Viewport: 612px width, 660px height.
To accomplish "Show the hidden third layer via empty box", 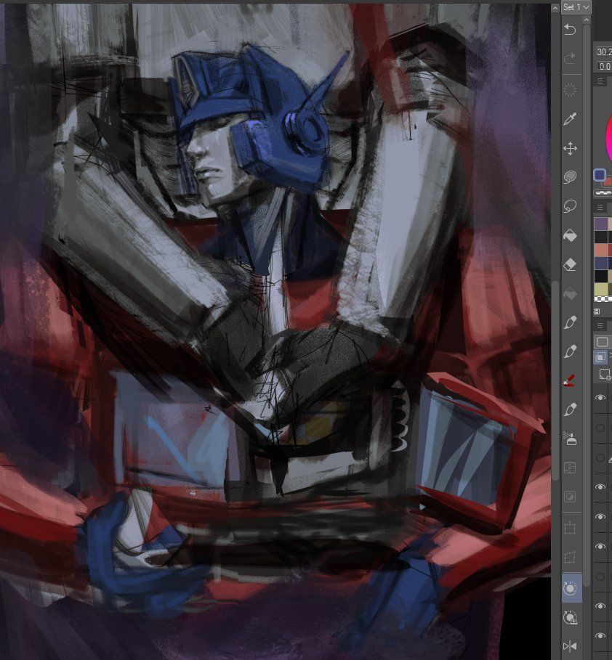I will [600, 457].
